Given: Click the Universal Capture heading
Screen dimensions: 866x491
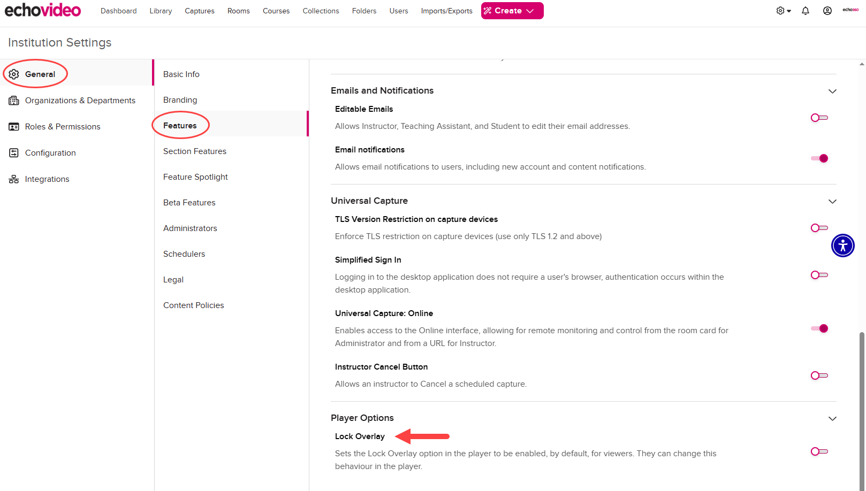Looking at the screenshot, I should pyautogui.click(x=369, y=201).
